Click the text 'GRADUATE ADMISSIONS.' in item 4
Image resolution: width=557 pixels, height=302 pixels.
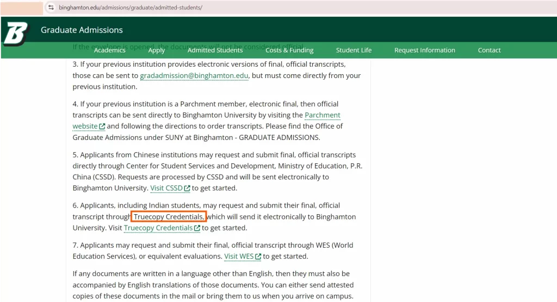(x=280, y=137)
